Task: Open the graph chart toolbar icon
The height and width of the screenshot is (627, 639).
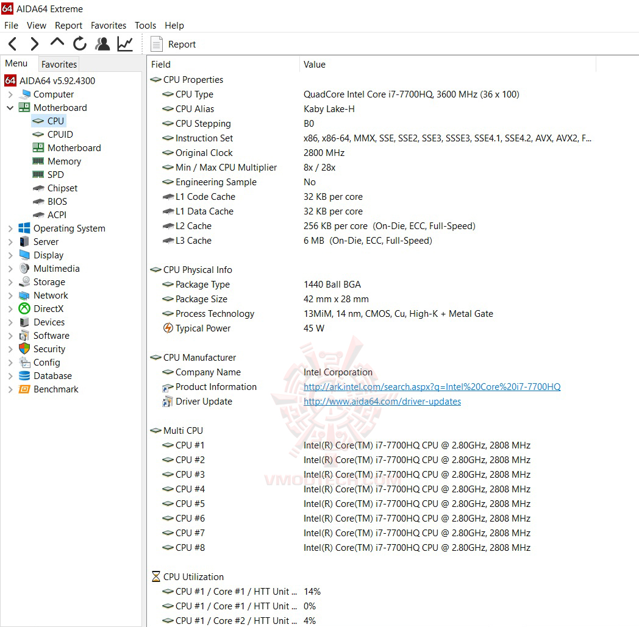Action: pyautogui.click(x=125, y=43)
